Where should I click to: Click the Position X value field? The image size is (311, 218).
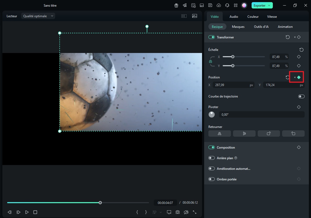click(x=233, y=85)
